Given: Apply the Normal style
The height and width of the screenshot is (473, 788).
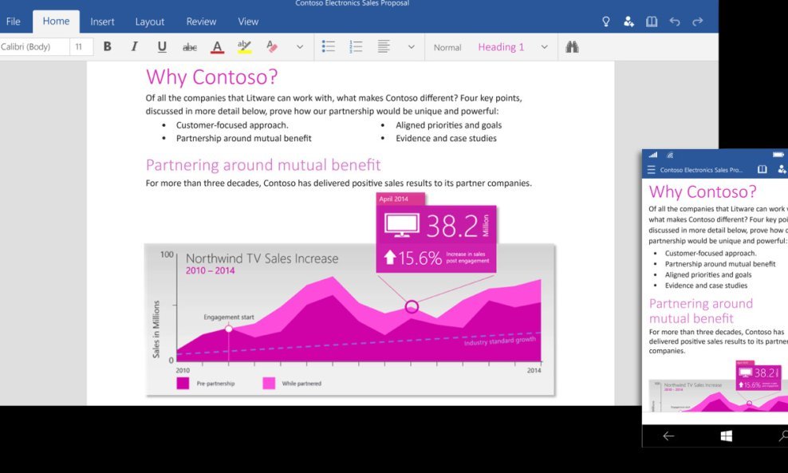Looking at the screenshot, I should [x=447, y=47].
